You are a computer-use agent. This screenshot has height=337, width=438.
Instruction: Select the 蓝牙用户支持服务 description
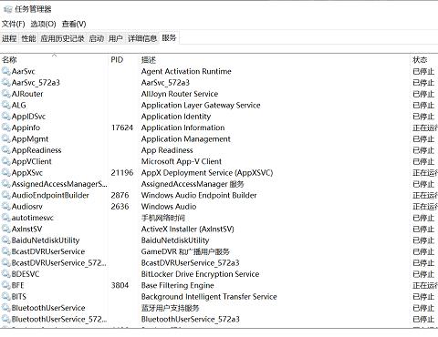point(170,308)
